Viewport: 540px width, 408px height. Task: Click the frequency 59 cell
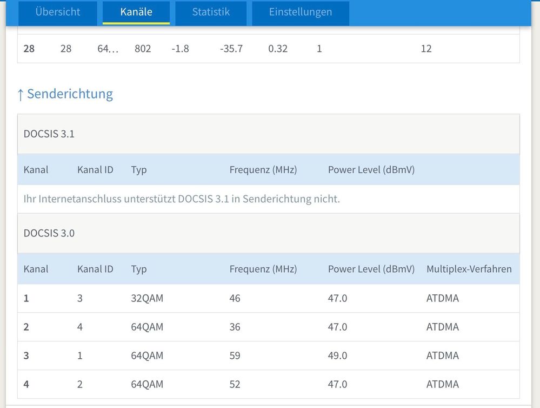[235, 356]
